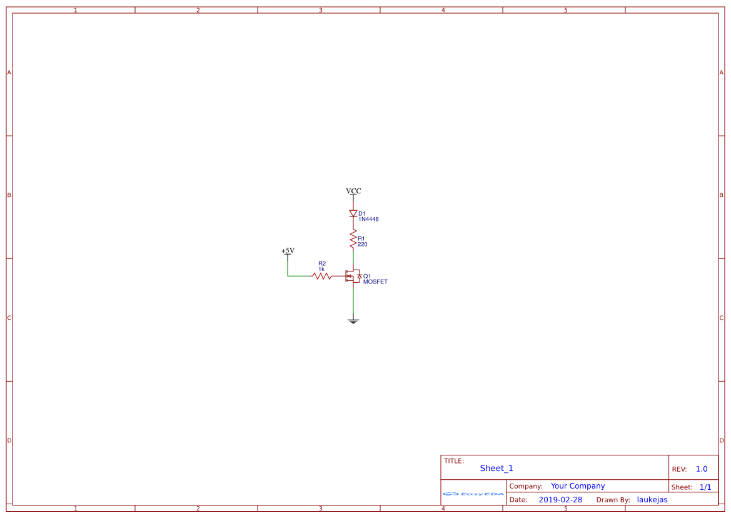The image size is (731, 518).
Task: Select the R1 220 resistor symbol
Action: pyautogui.click(x=353, y=238)
